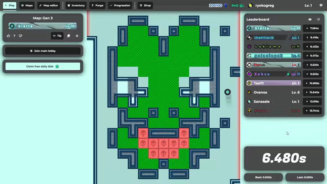Screen dimensions: 327x184
Task: Open the Maps tab
Action: (x=27, y=5)
